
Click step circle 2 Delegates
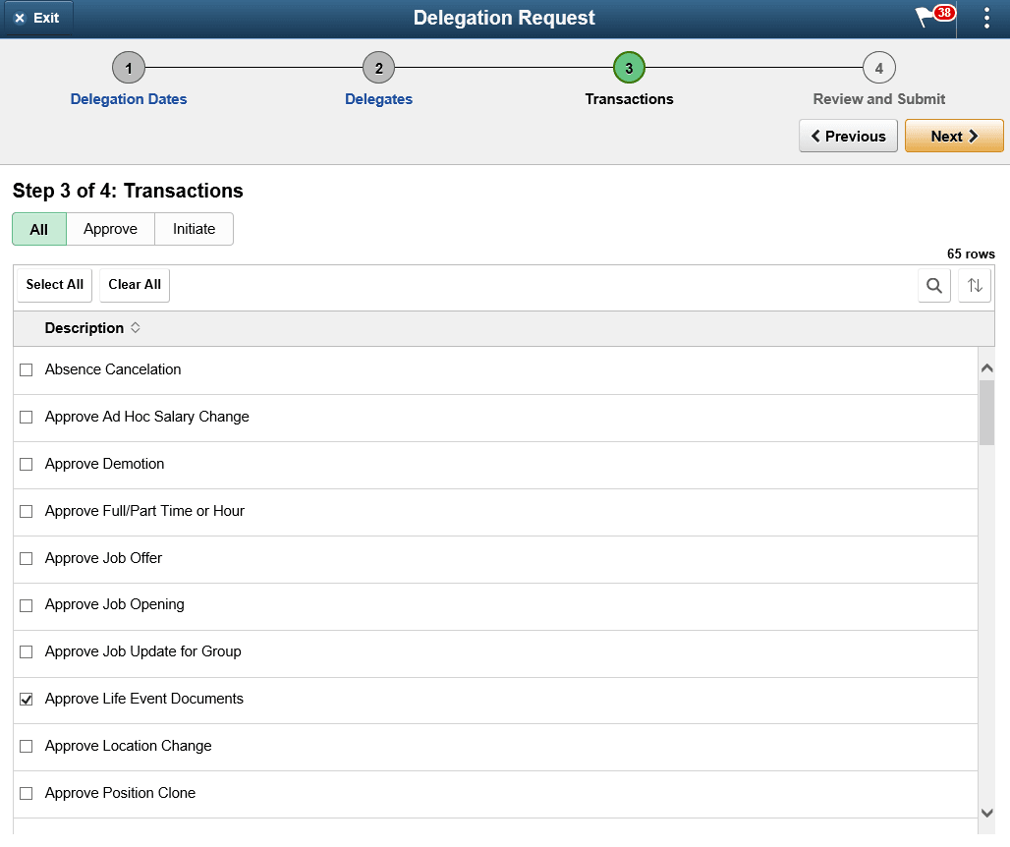pyautogui.click(x=378, y=68)
